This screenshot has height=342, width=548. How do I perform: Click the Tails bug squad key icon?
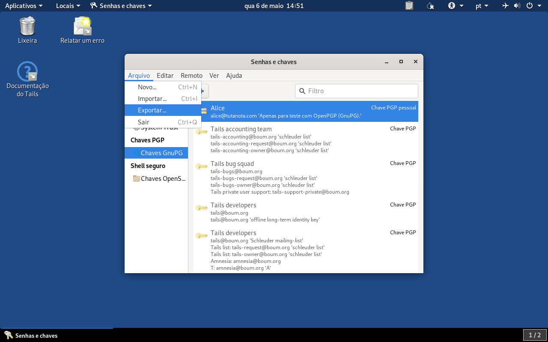click(202, 166)
